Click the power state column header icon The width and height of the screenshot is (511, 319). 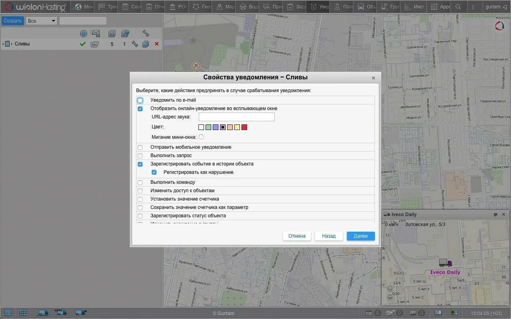(x=83, y=33)
